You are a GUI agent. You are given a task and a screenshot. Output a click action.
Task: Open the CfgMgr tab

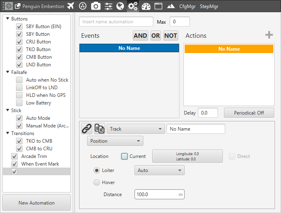point(187,6)
